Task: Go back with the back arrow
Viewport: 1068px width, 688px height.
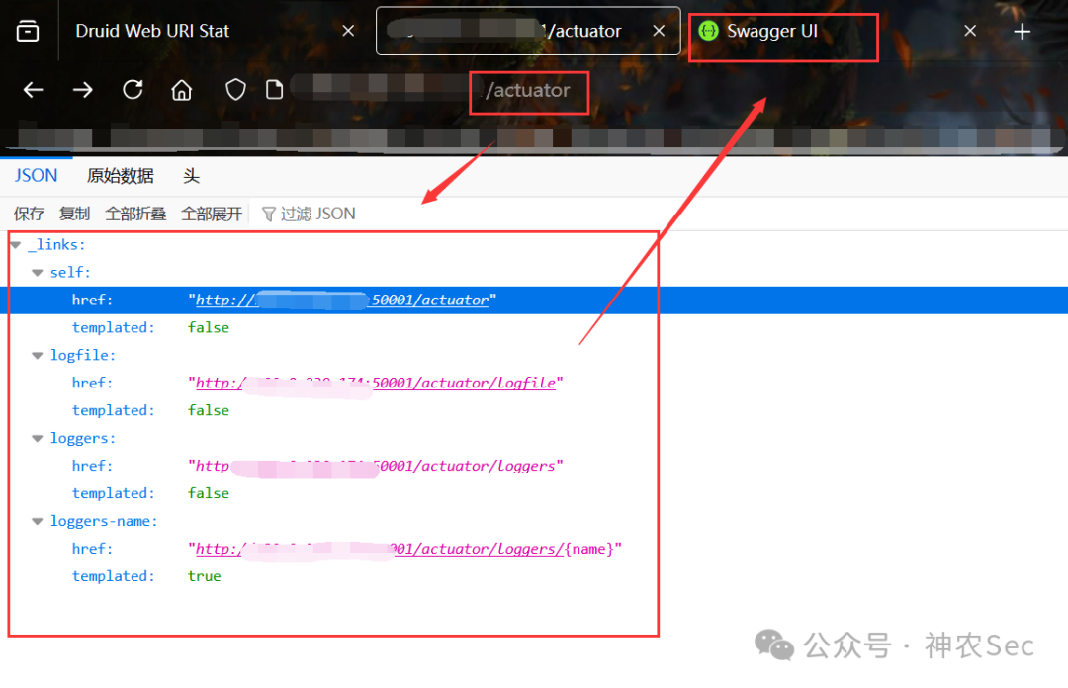Action: tap(33, 90)
